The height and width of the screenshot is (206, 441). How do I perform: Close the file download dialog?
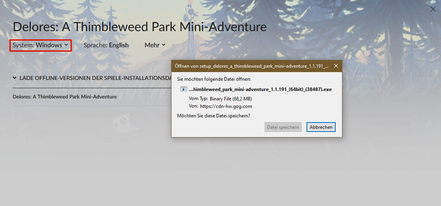(x=336, y=66)
